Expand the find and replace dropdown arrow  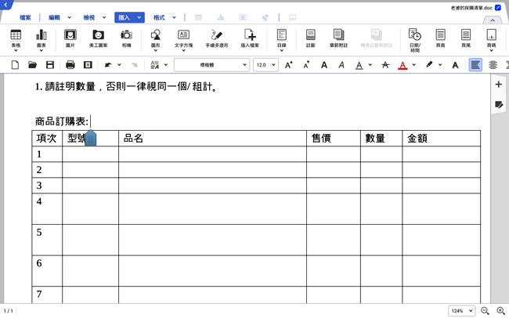[x=165, y=65]
